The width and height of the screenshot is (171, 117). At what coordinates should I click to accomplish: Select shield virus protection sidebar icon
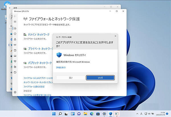point(15,34)
